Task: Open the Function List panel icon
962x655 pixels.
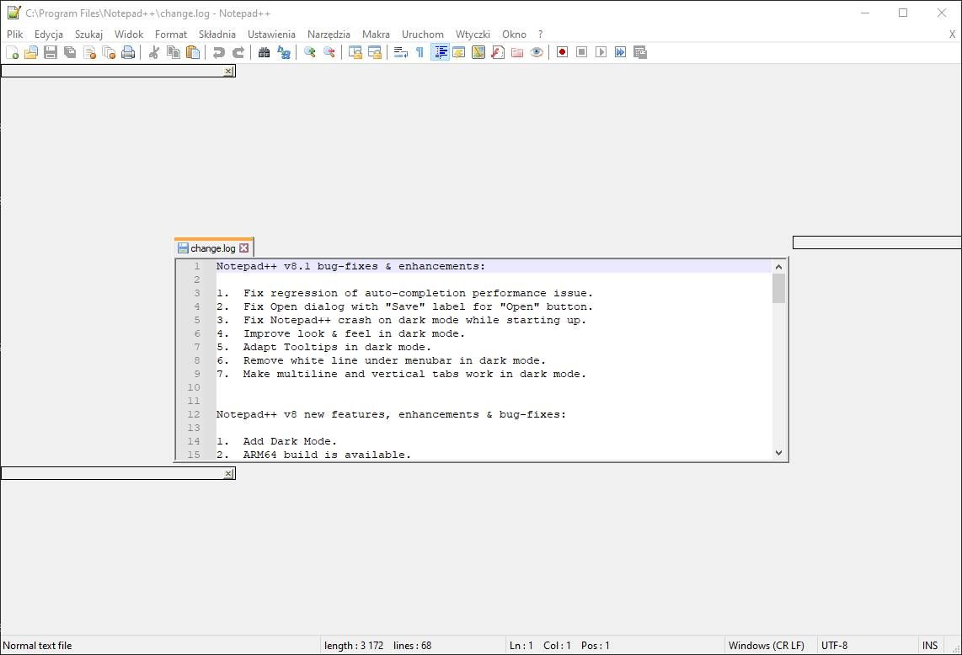Action: [x=498, y=53]
